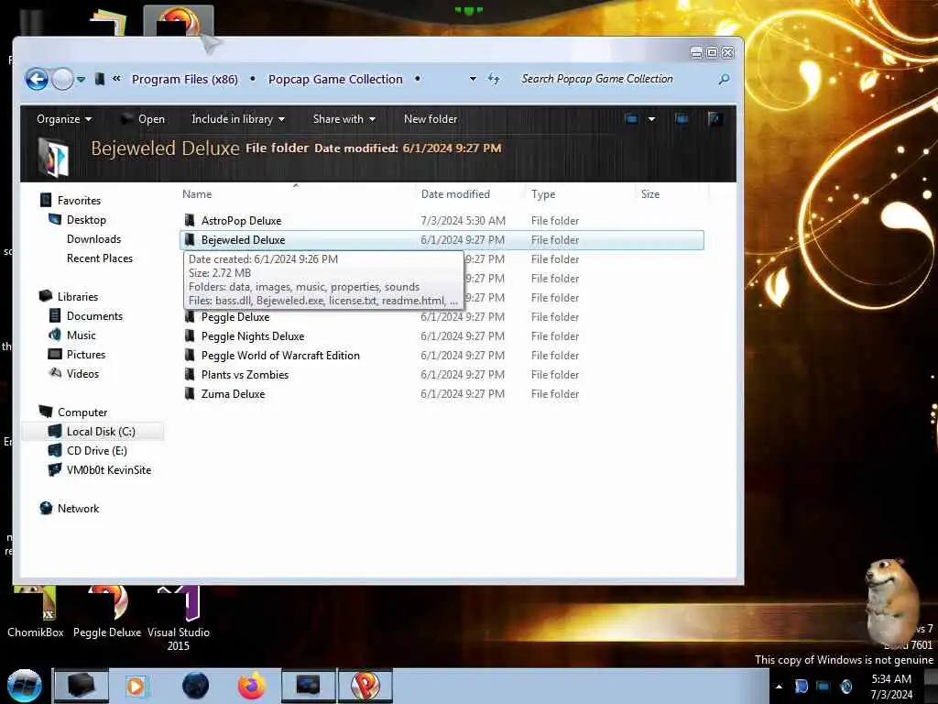
Task: Select Peggle Nights Deluxe folder
Action: (x=253, y=336)
